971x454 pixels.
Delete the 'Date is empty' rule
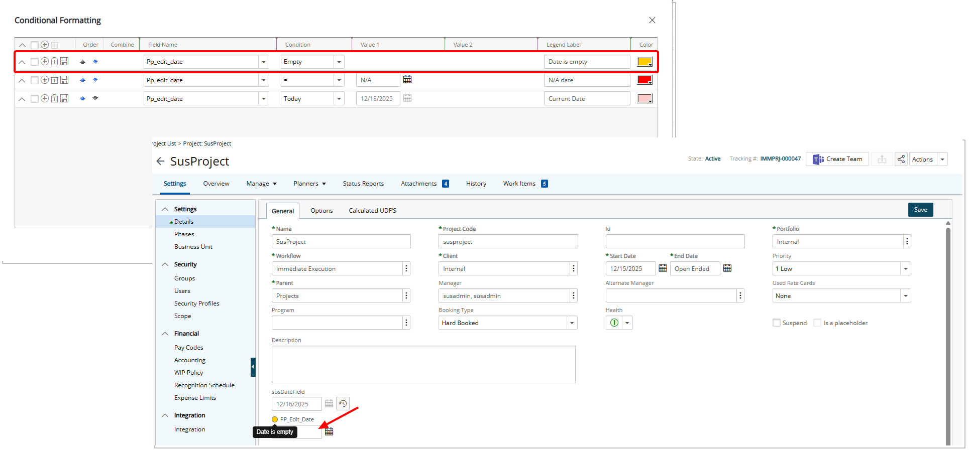tap(54, 61)
